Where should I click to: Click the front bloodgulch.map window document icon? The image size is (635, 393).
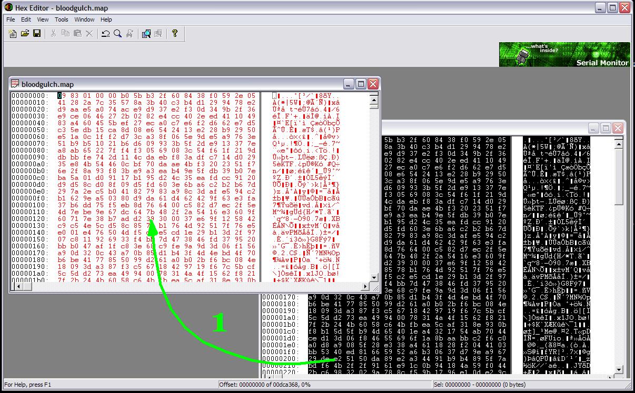pos(15,84)
